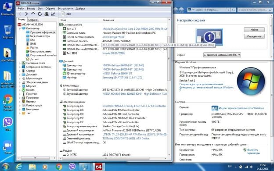Open Viber from the taskbar

[72, 167]
